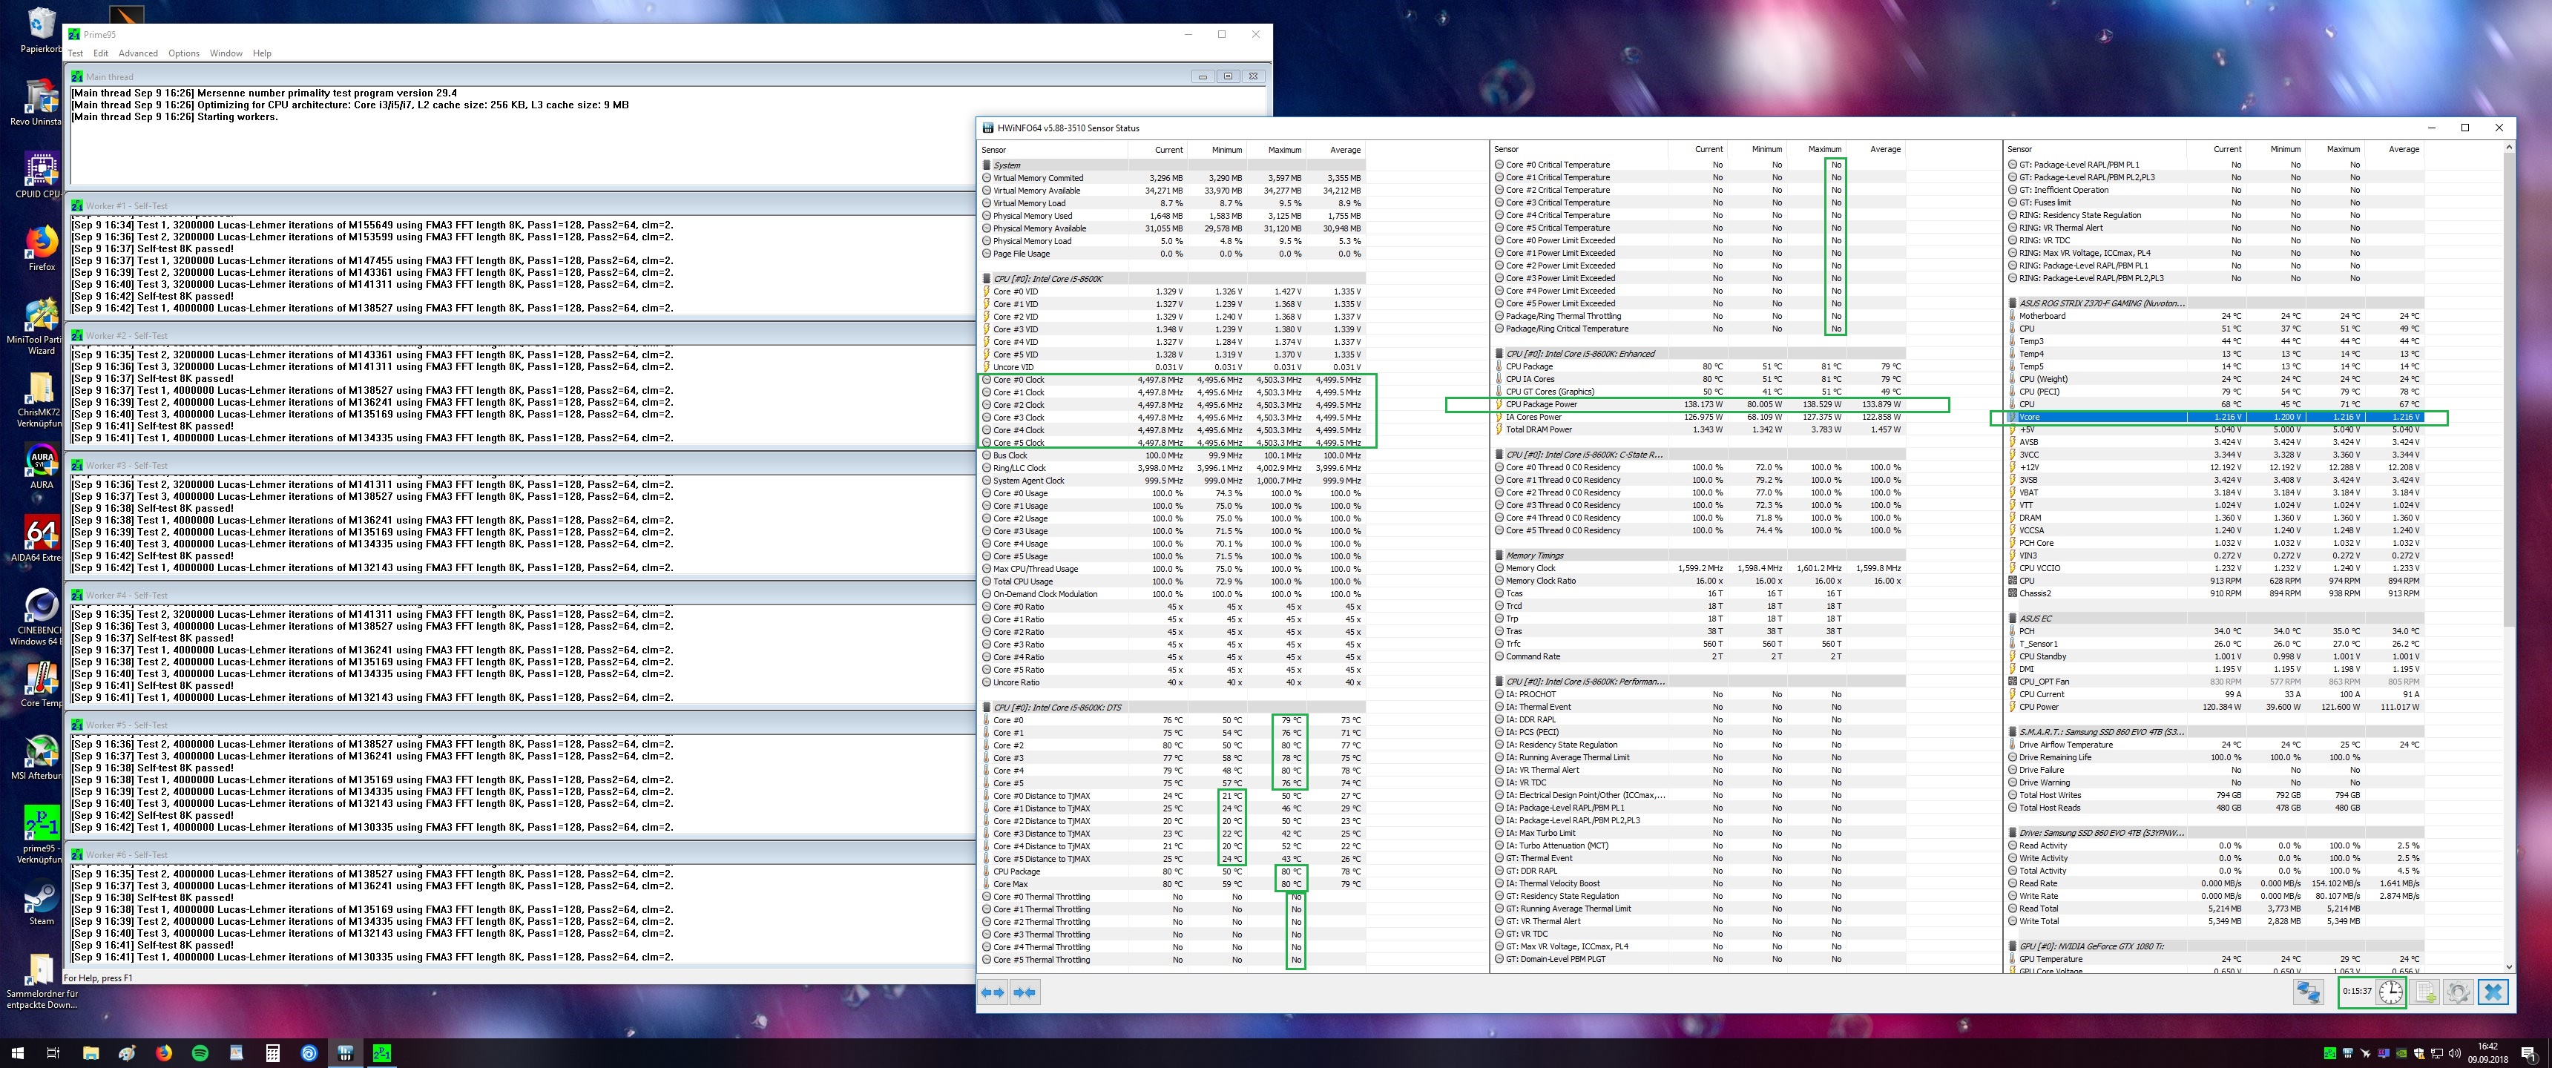Select the AURA desktop icon
The width and height of the screenshot is (2552, 1068).
[x=42, y=467]
